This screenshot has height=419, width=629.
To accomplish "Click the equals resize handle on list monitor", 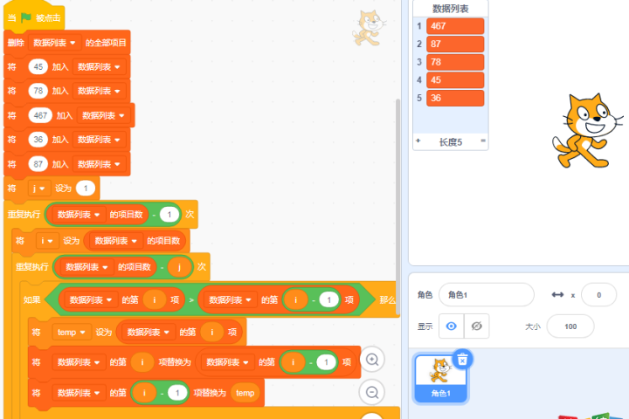I will [482, 141].
